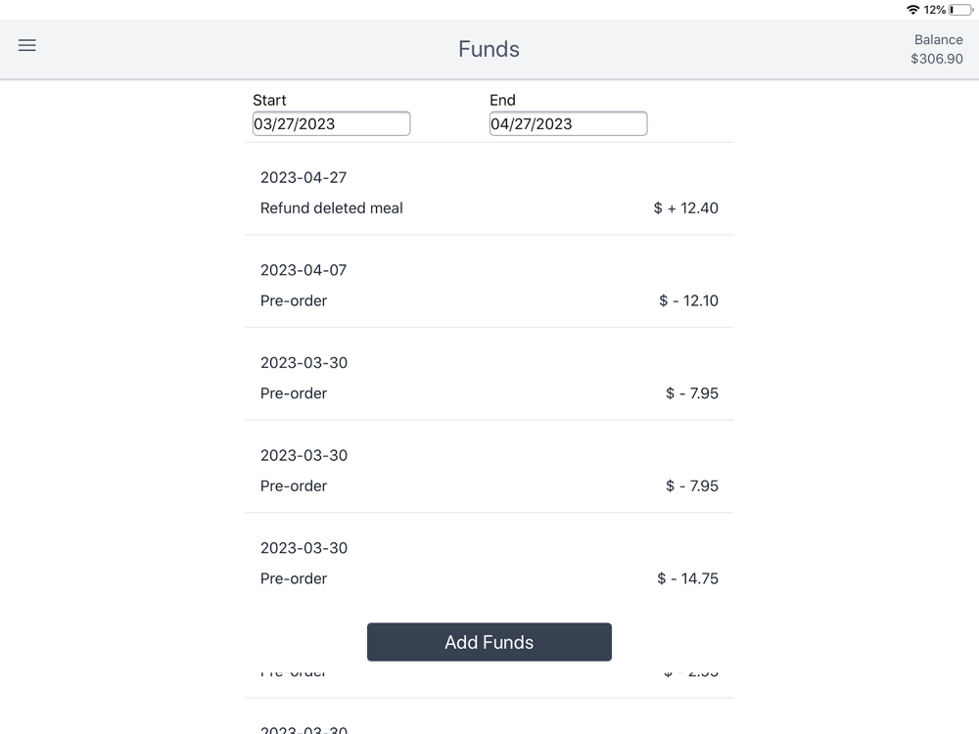Screen dimensions: 979x734
Task: Tap the 2023-04-27 transaction date
Action: pos(303,177)
